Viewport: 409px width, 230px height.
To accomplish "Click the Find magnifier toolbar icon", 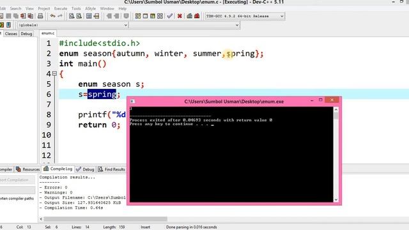I will (72, 16).
